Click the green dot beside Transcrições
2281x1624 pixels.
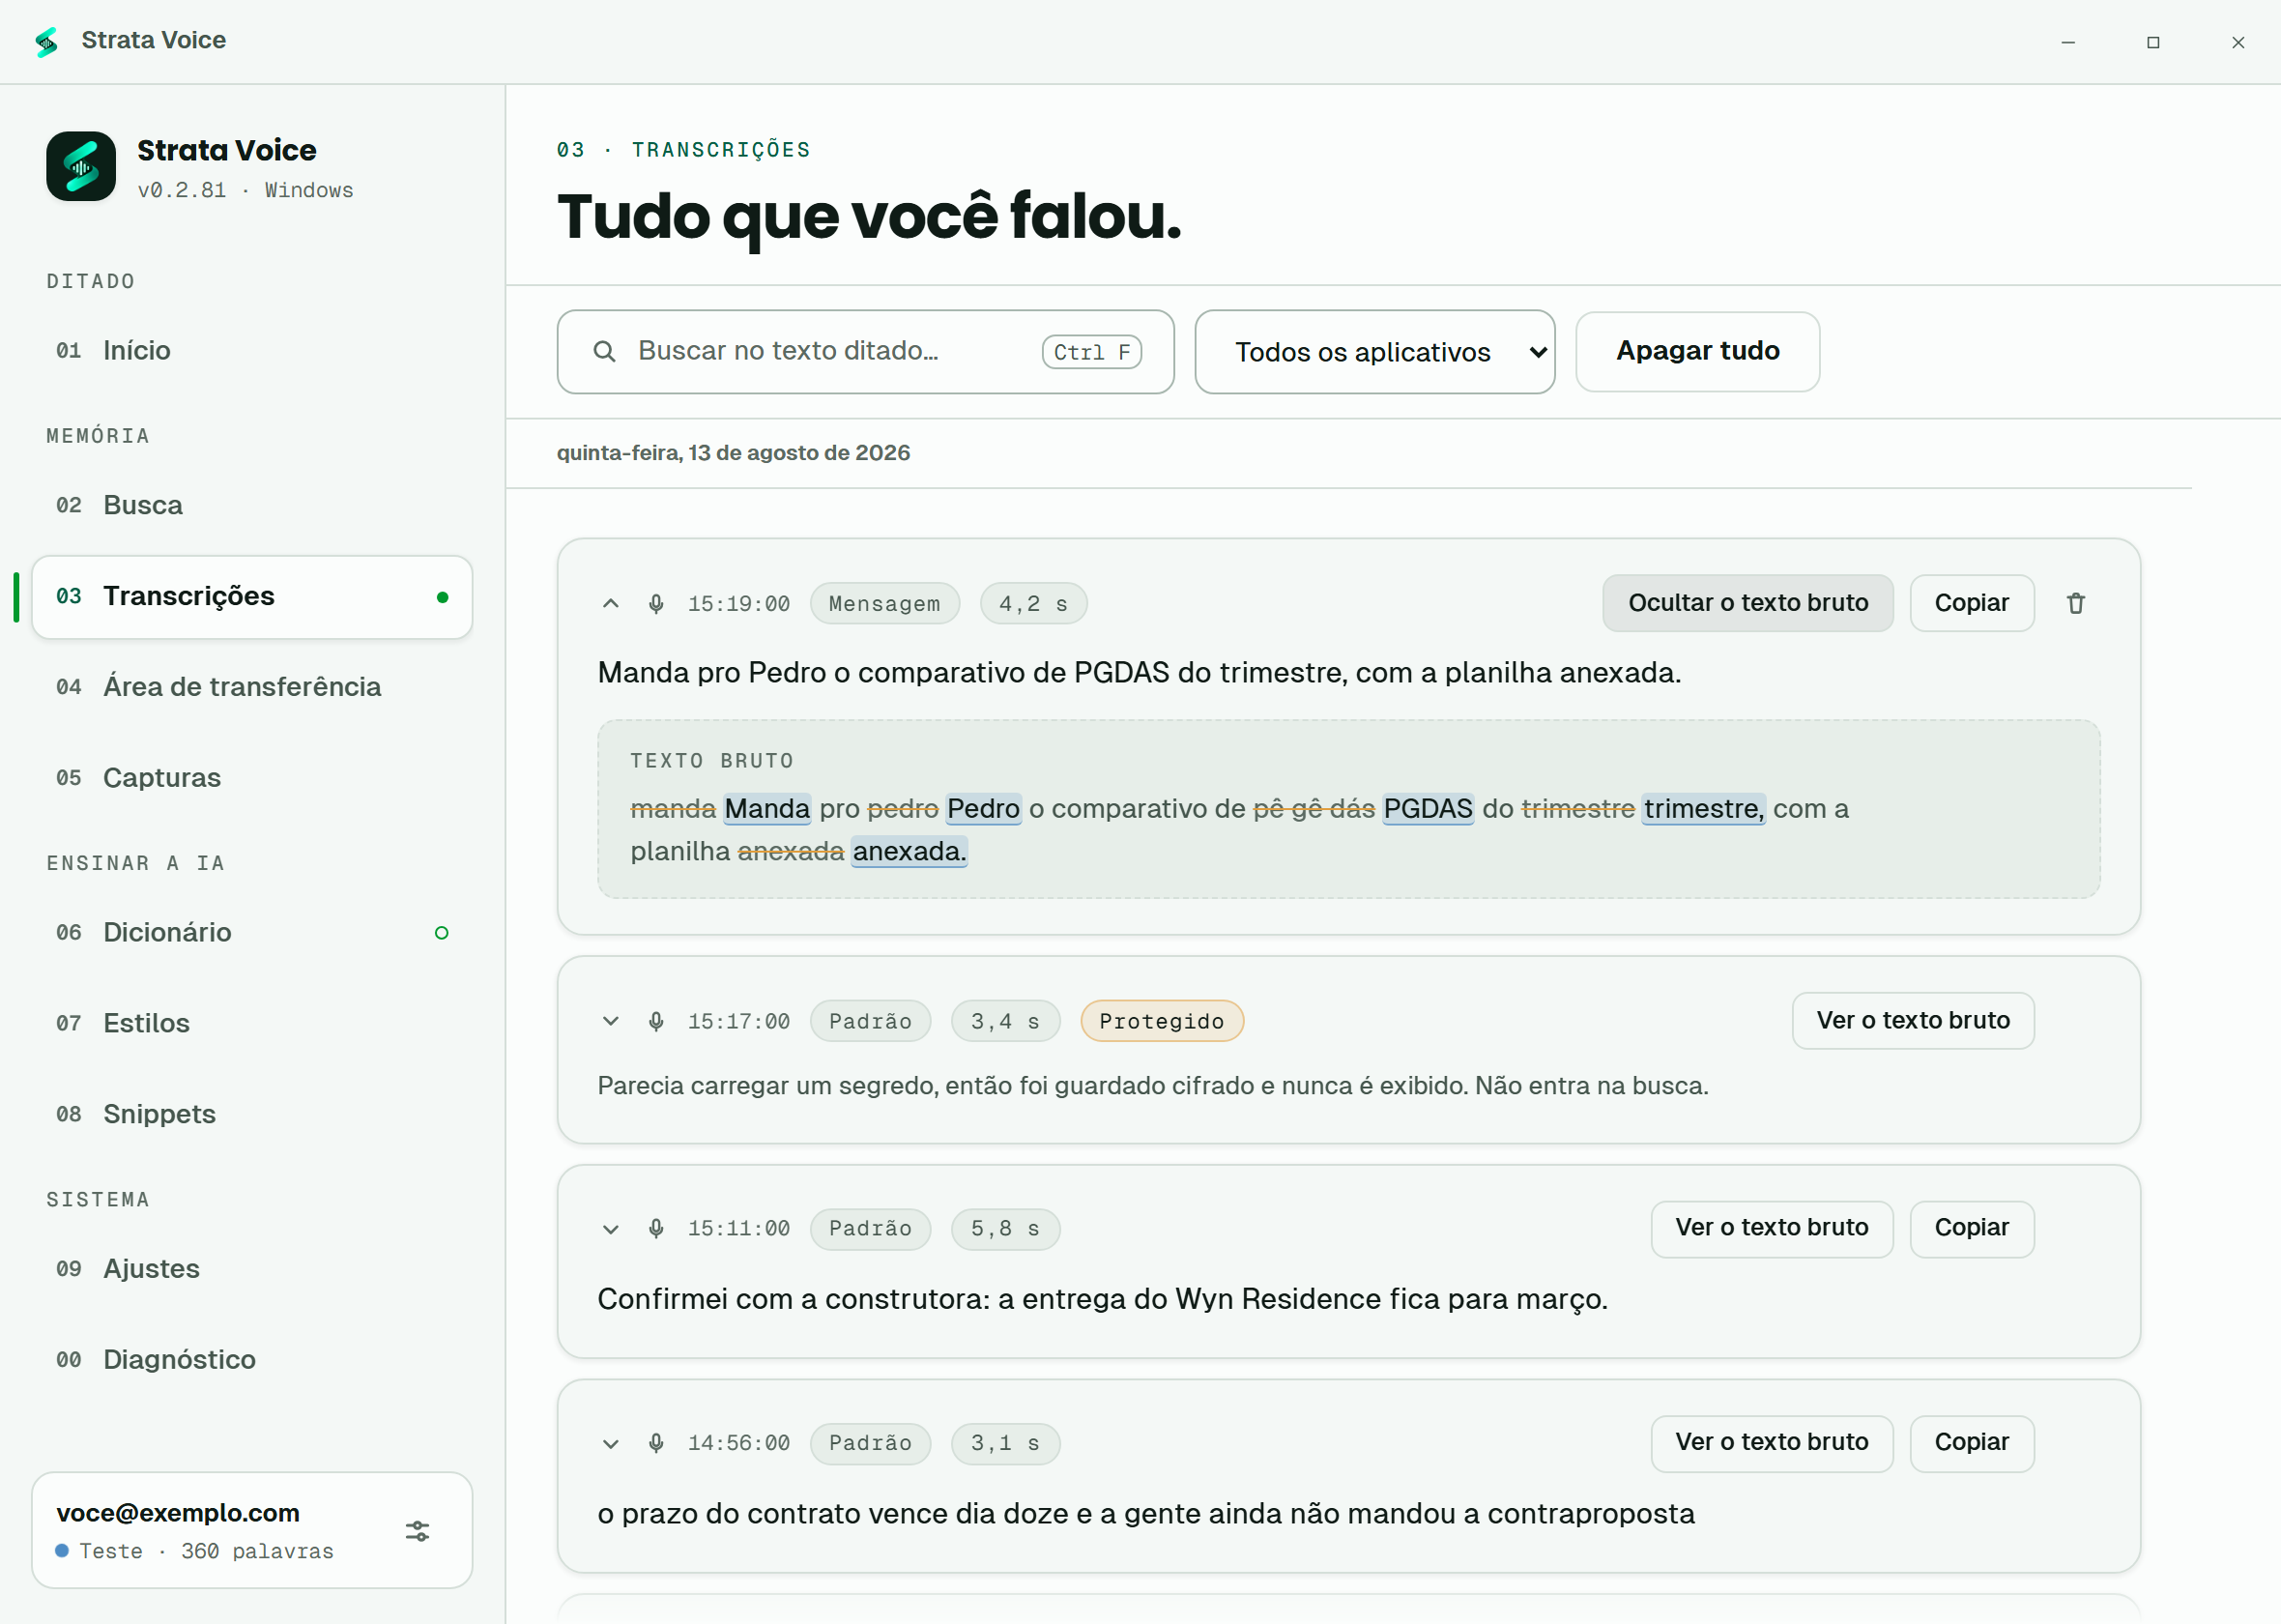pos(443,597)
